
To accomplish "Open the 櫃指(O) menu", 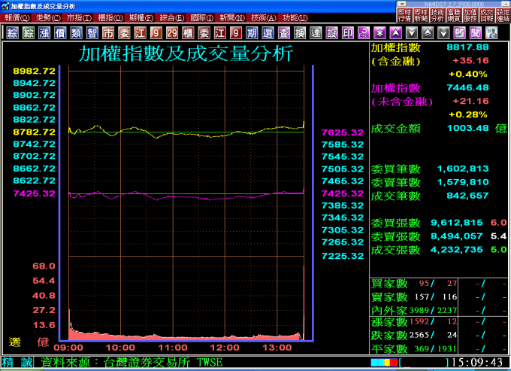I will (x=110, y=17).
